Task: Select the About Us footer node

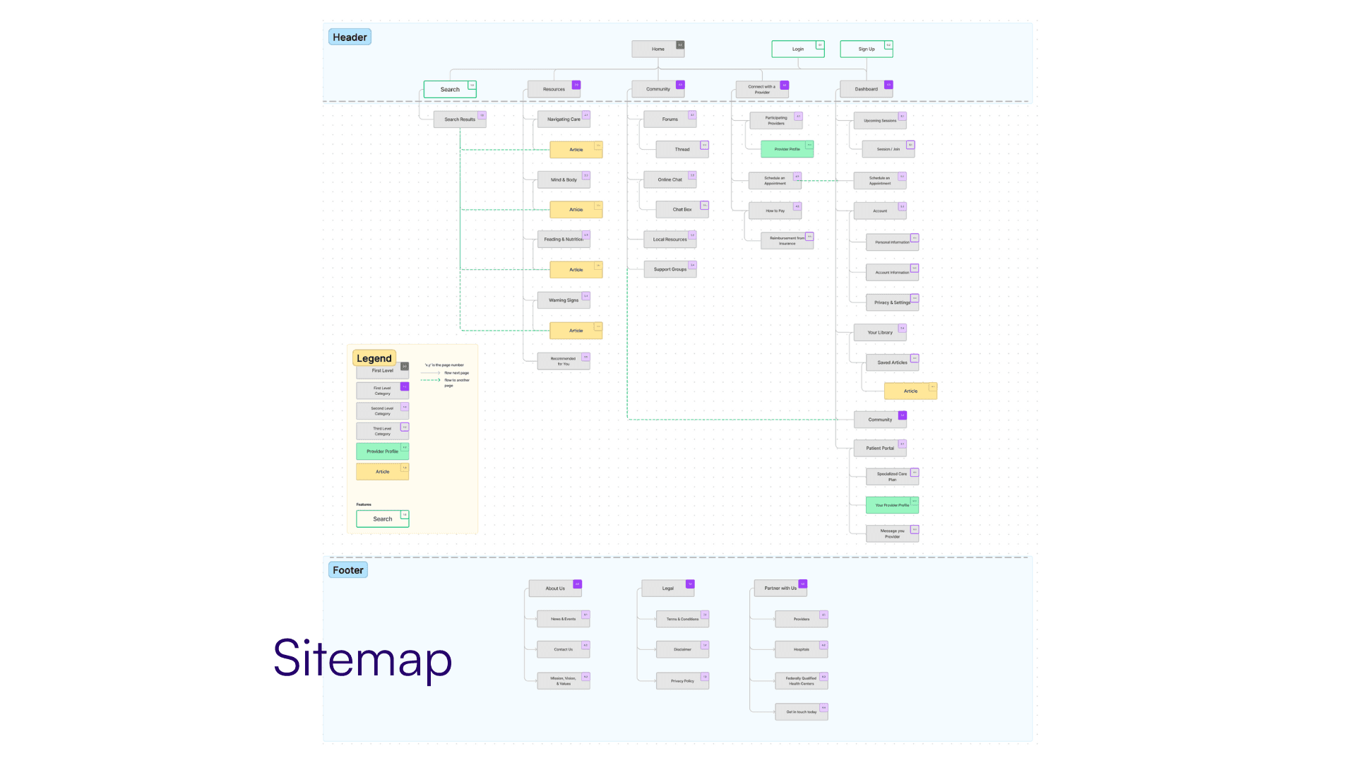Action: 554,588
